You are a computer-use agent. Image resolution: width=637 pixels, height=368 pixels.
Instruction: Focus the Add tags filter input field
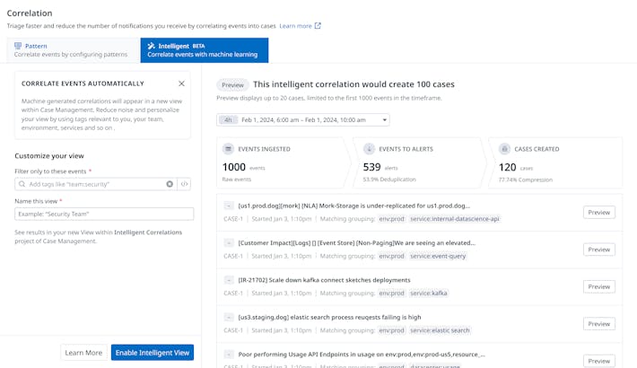[95, 184]
